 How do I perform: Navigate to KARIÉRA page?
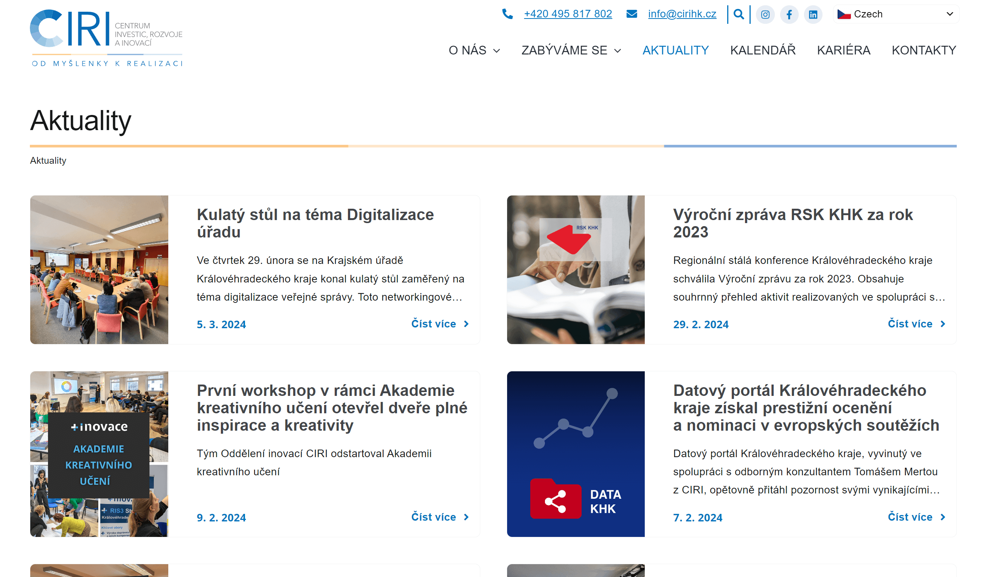843,50
